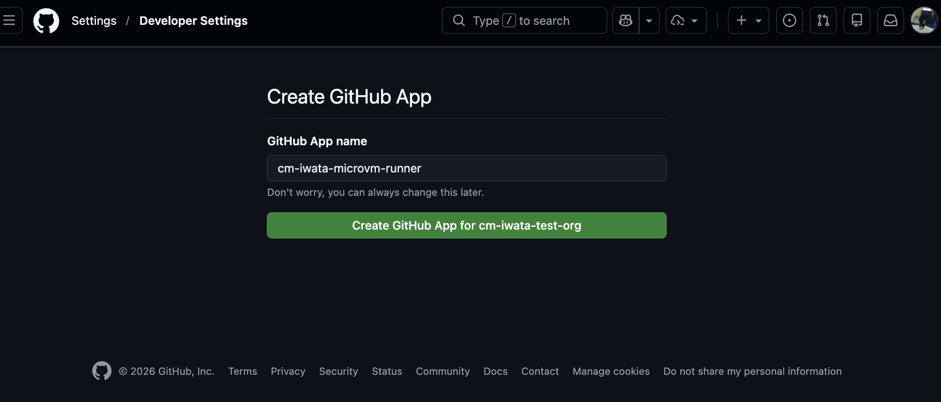Open the hamburger navigation menu
This screenshot has width=941, height=402.
pyautogui.click(x=10, y=21)
